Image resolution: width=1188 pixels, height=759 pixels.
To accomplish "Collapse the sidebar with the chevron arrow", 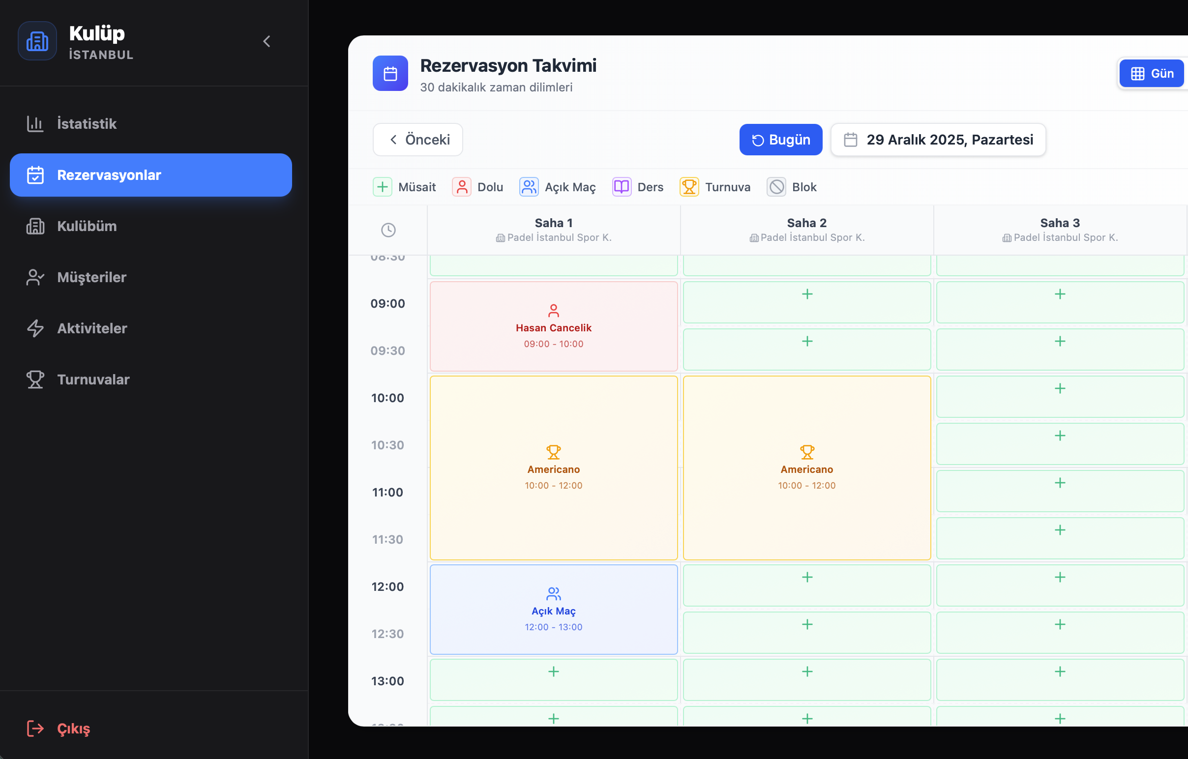I will pyautogui.click(x=267, y=41).
